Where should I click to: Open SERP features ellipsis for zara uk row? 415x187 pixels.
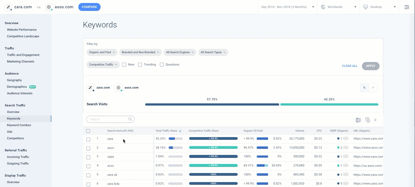click(346, 175)
